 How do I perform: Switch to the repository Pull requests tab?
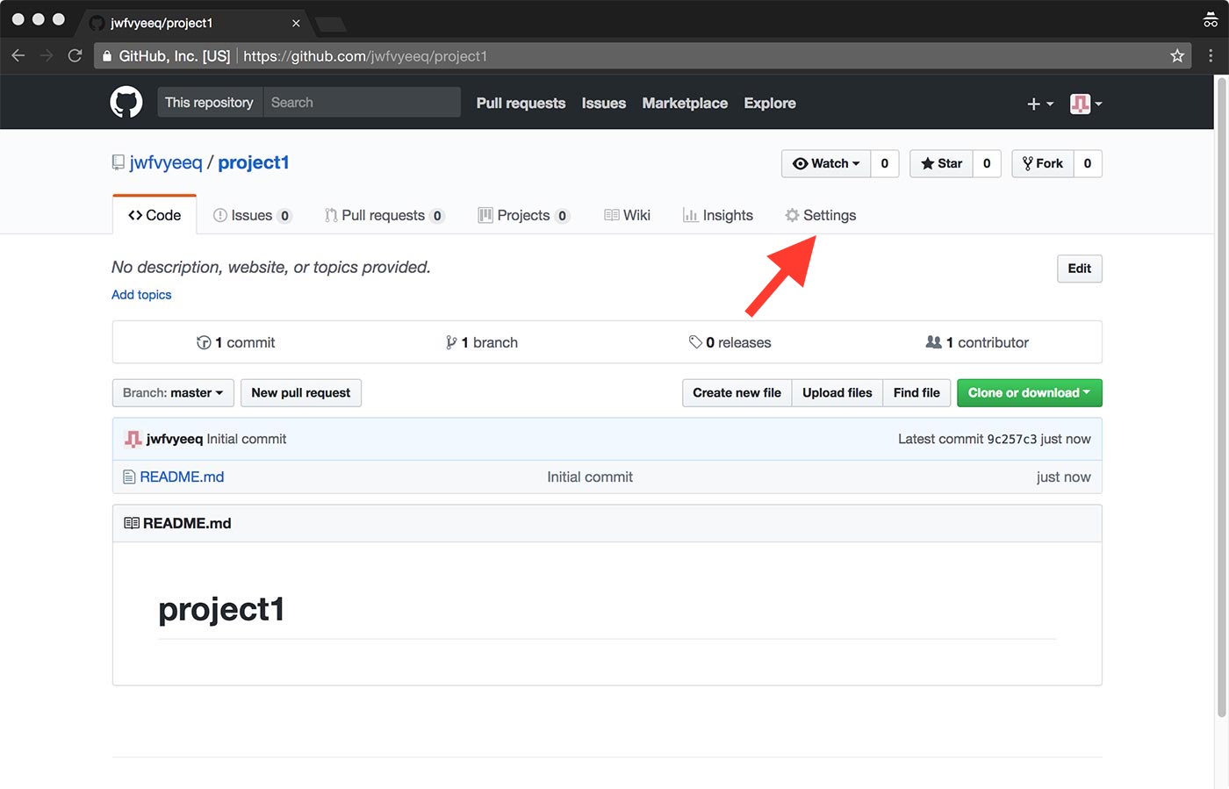pos(385,215)
